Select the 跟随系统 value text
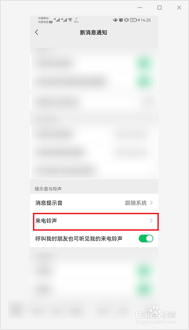The width and height of the screenshot is (189, 330). coord(136,203)
